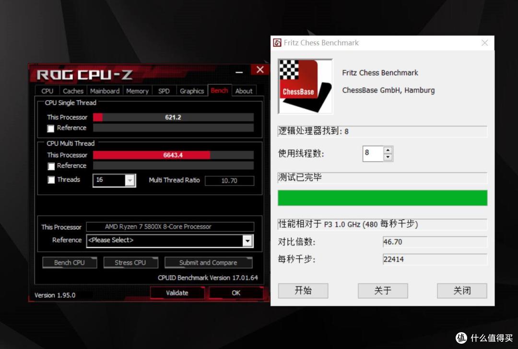Click the empty Multi Thread Reference bar
This screenshot has height=349, width=518.
coord(173,166)
